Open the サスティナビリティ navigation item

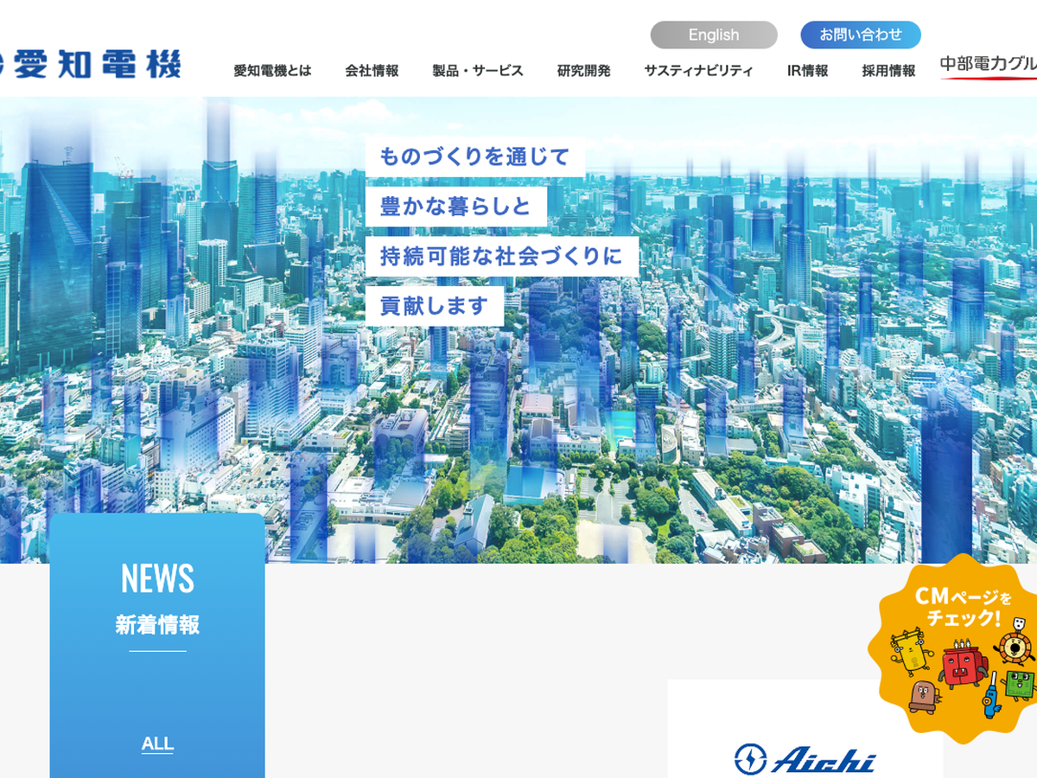[x=698, y=71]
